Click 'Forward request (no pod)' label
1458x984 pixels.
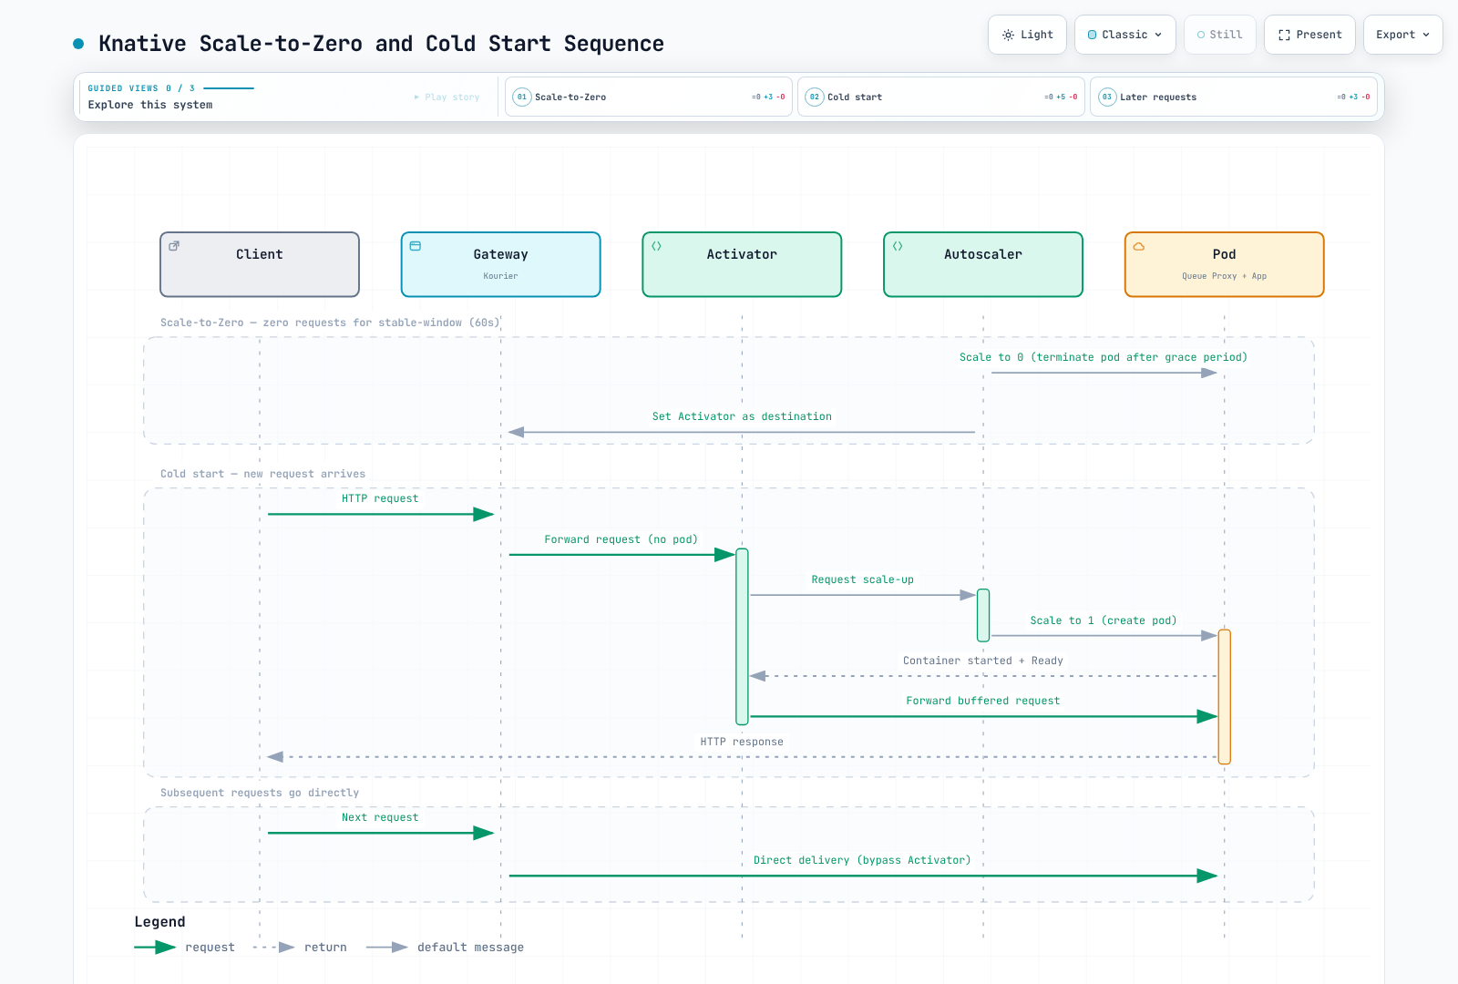tap(621, 539)
